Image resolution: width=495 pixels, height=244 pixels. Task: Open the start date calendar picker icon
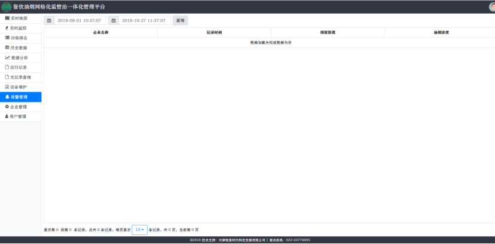coord(49,20)
